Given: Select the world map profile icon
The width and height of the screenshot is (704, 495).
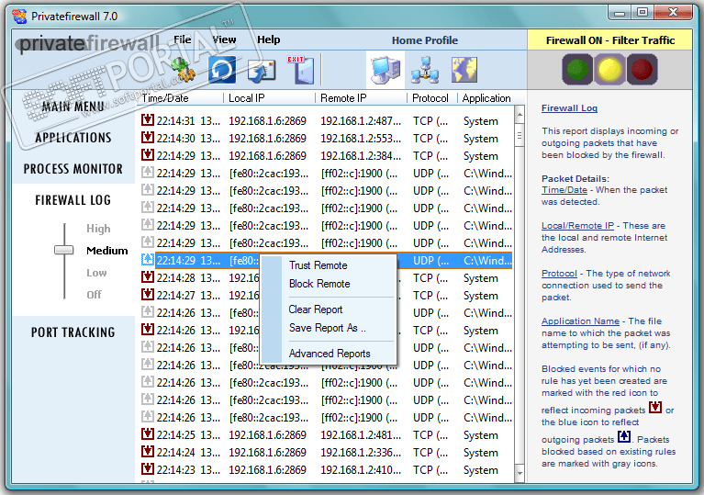Looking at the screenshot, I should coord(464,70).
